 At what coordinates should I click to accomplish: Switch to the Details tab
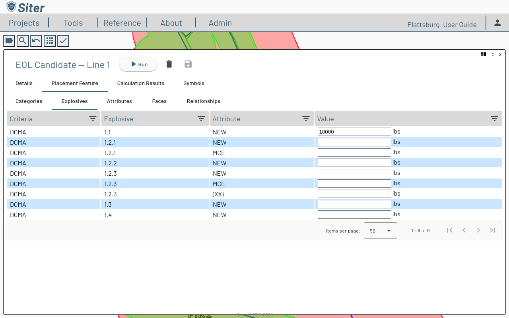(24, 83)
